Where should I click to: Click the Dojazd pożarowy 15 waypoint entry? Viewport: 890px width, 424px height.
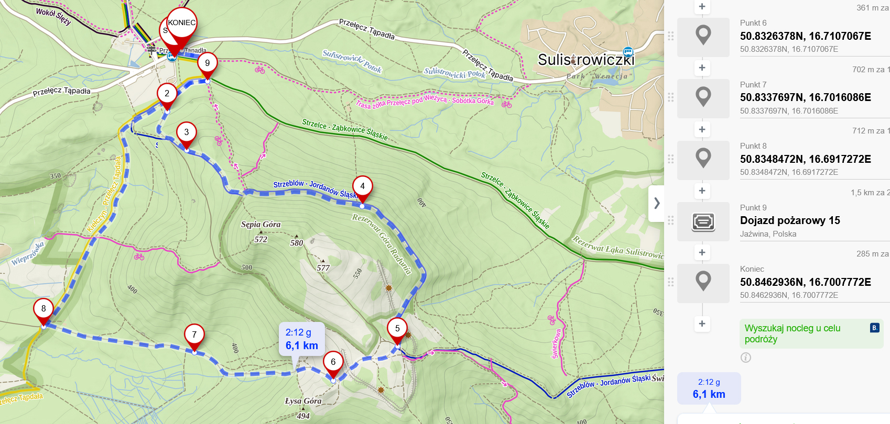click(x=790, y=220)
